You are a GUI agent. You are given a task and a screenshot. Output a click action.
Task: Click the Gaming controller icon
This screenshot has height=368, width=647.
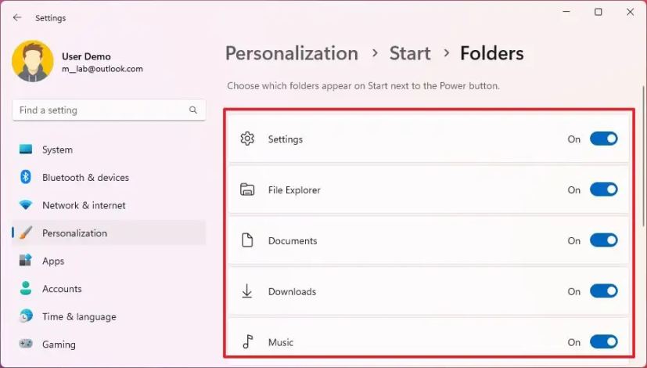tap(26, 345)
